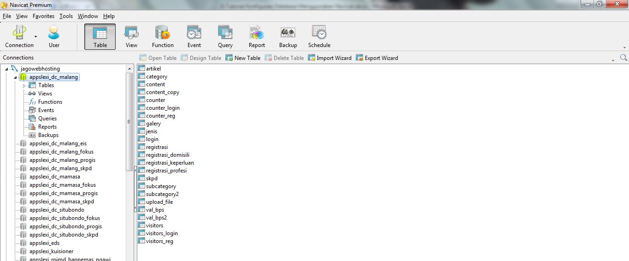Click the connections panel scrollbar thumb
This screenshot has width=629, height=261.
pos(129,122)
